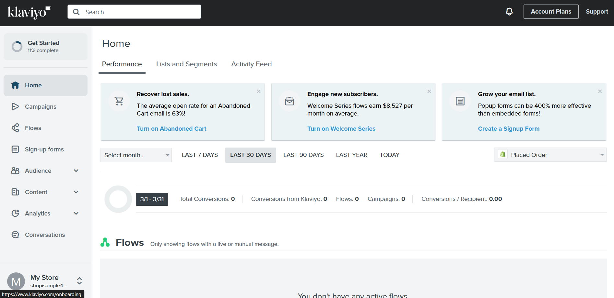Click the Campaigns: 0 stat
The width and height of the screenshot is (614, 298).
(x=386, y=199)
